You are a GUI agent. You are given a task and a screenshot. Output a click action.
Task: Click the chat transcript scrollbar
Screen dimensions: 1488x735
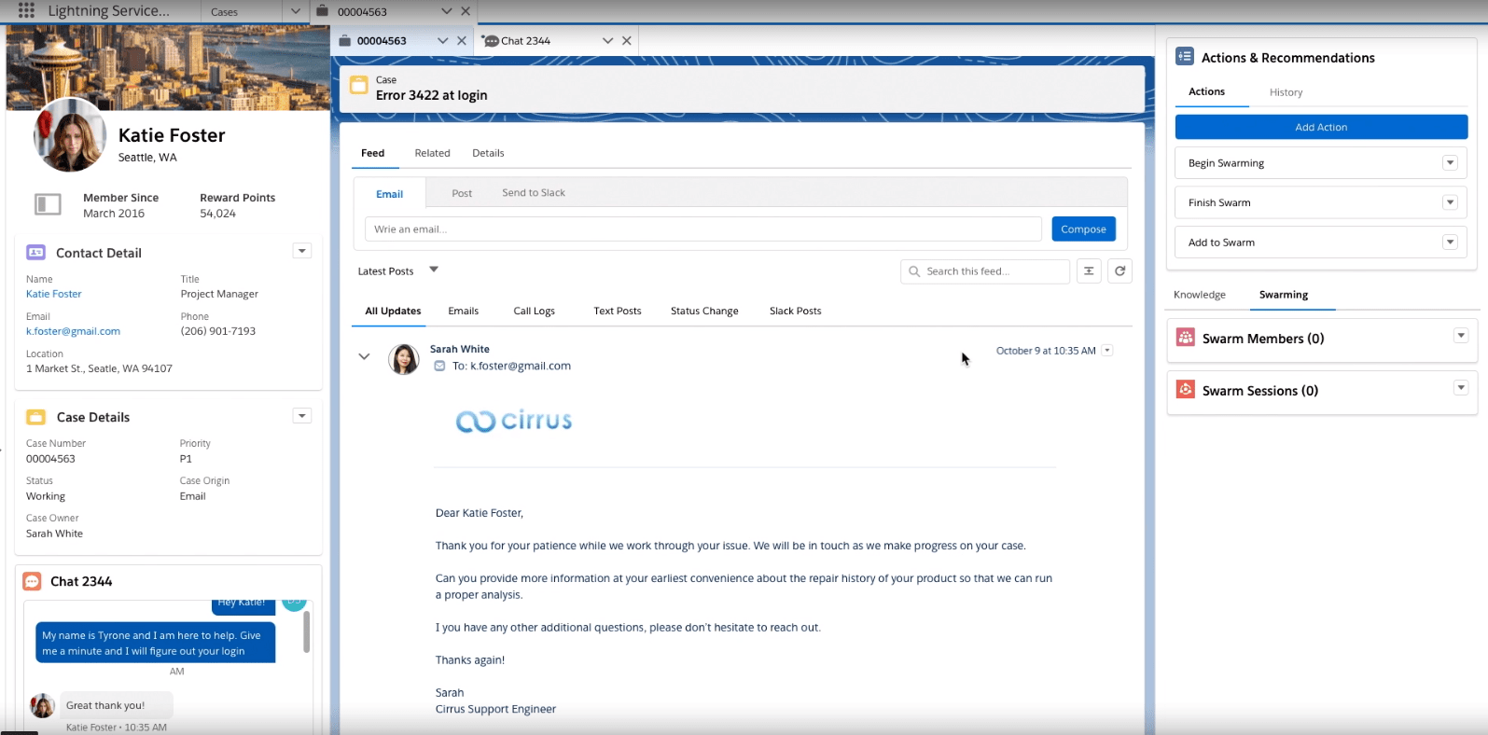tap(306, 632)
